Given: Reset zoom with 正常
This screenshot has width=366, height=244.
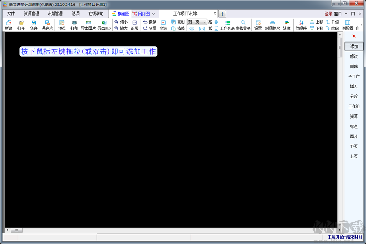Looking at the screenshot, I should 135,25.
